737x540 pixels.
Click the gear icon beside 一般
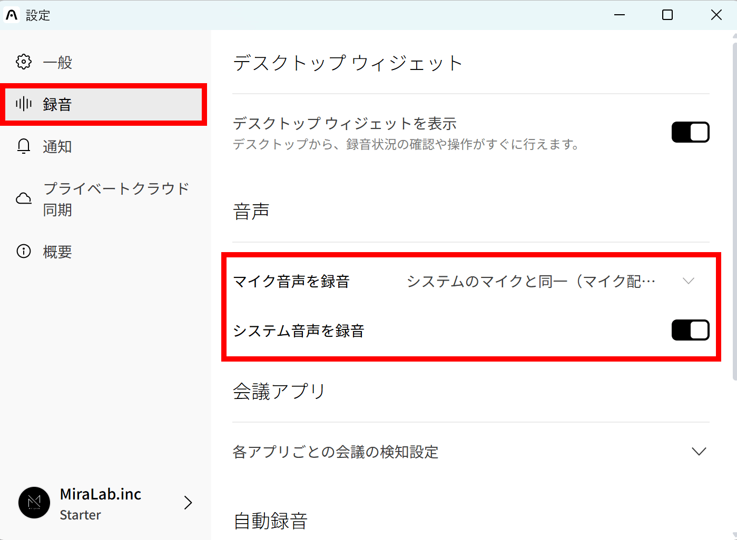pyautogui.click(x=24, y=62)
